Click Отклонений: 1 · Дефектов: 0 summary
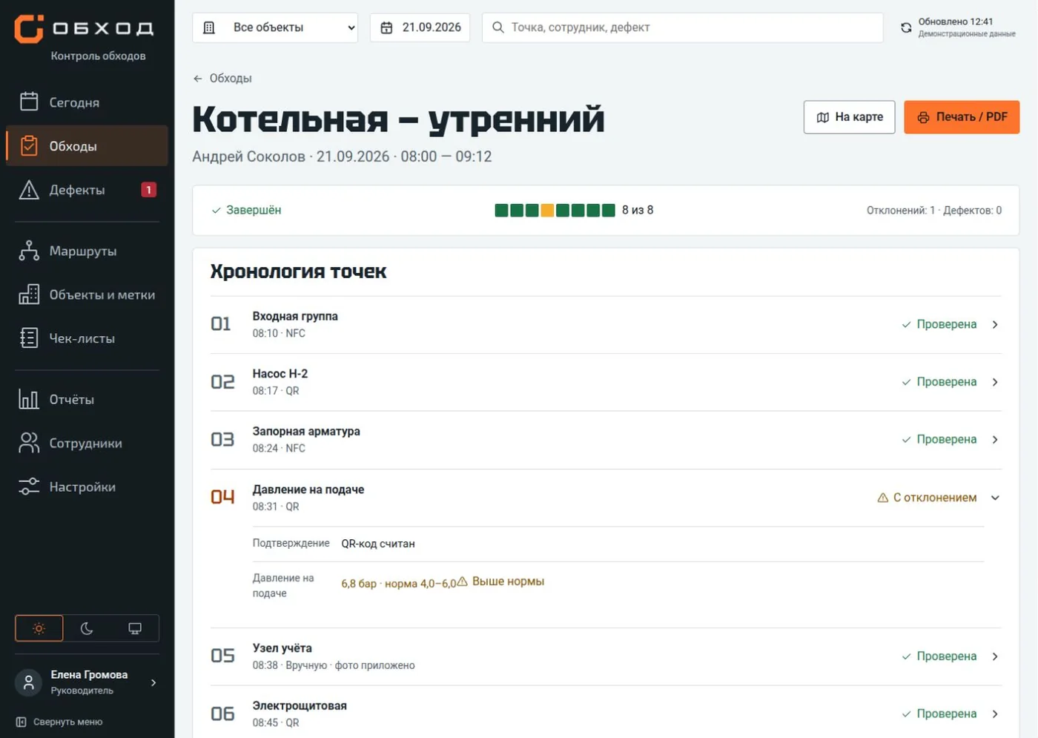 (934, 211)
